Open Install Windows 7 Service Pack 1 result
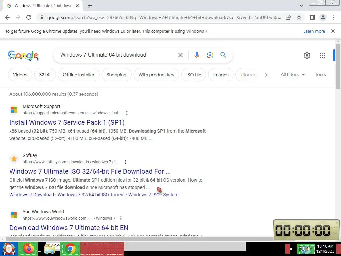341x256 pixels. (67, 122)
